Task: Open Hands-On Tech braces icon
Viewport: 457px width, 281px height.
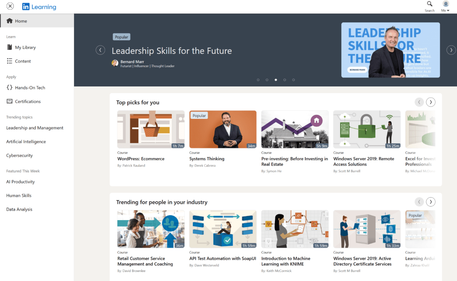Action: coord(10,87)
